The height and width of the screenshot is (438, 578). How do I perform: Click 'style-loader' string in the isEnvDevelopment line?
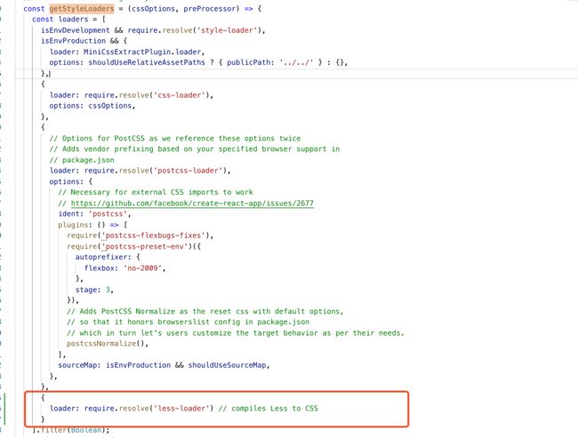(x=227, y=30)
